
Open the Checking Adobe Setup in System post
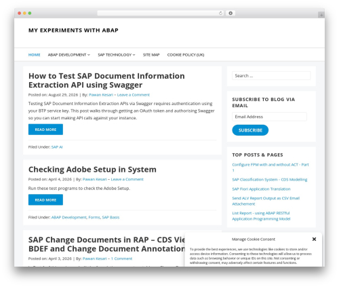tap(92, 170)
